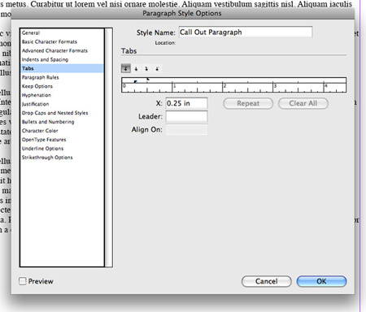Click the Cancel button
The width and height of the screenshot is (366, 312).
(267, 281)
